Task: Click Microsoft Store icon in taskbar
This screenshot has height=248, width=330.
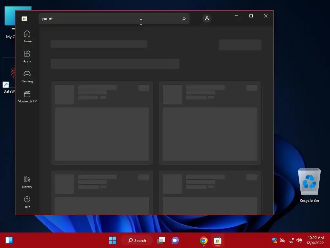Action: (218, 240)
